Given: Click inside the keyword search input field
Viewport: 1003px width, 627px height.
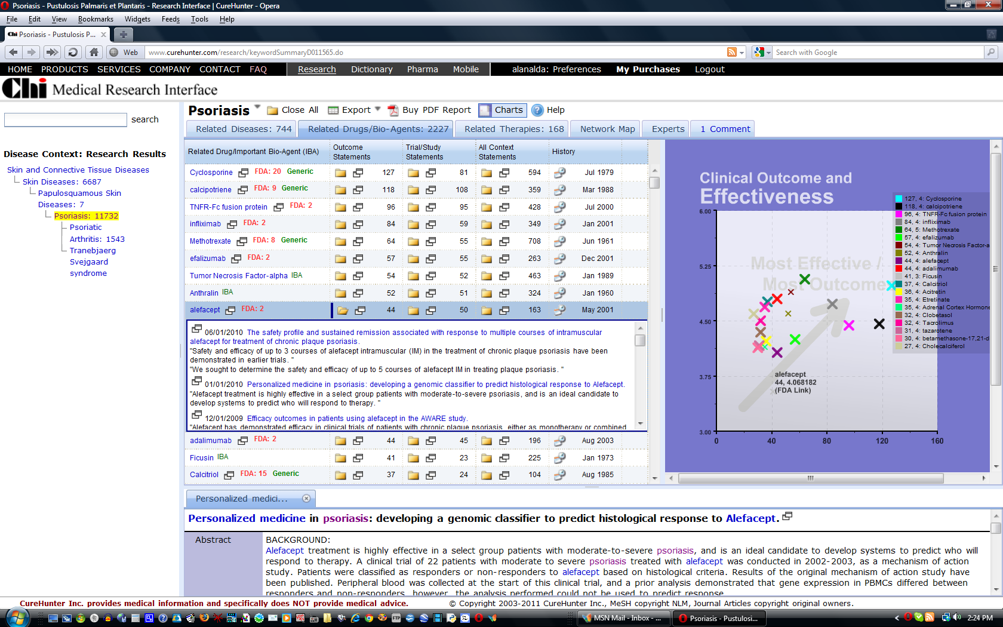Looking at the screenshot, I should tap(66, 119).
